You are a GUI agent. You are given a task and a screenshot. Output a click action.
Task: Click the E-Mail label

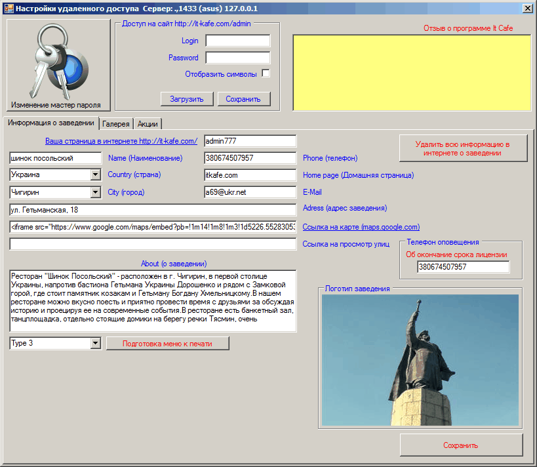click(x=312, y=192)
